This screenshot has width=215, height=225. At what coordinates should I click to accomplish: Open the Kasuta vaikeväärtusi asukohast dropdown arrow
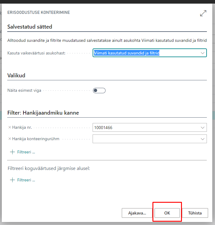[x=202, y=53]
